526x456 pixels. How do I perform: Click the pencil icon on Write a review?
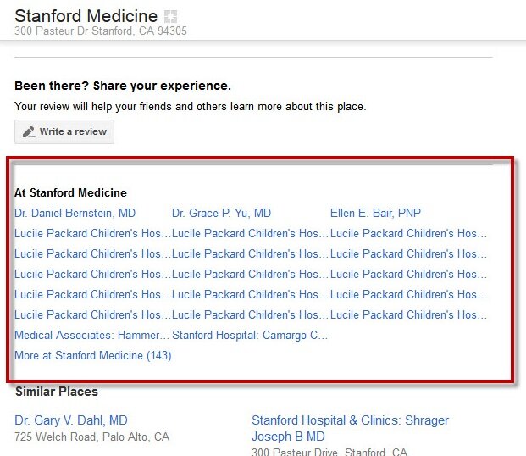(29, 131)
